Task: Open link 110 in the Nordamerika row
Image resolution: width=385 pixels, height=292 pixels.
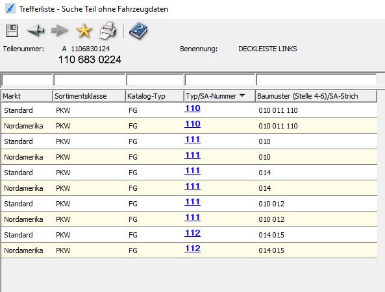Action: [192, 124]
